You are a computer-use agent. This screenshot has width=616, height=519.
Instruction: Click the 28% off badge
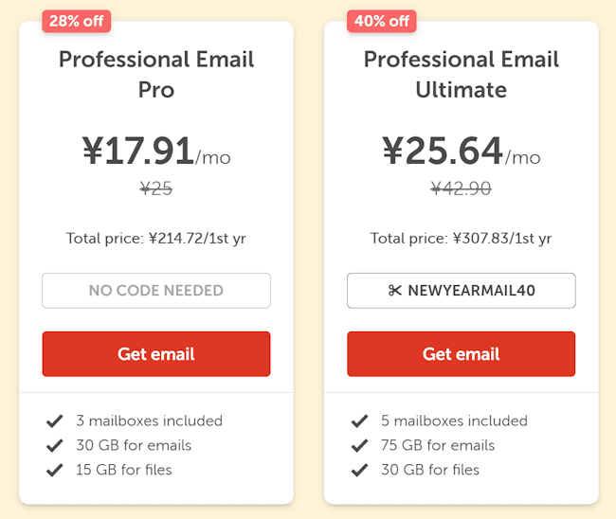point(77,21)
